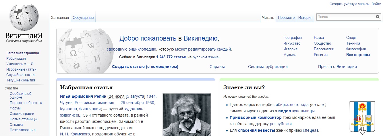Open the Персоналии portal
383x136 pixels.
(324, 49)
